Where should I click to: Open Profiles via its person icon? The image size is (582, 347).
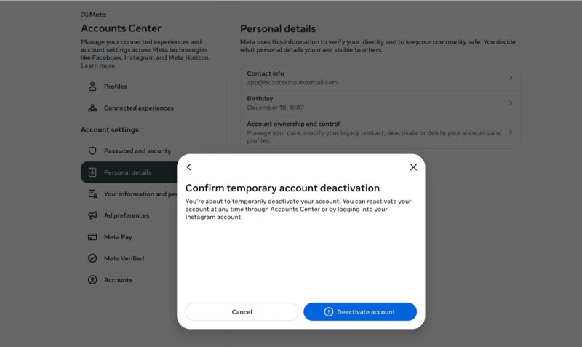92,87
